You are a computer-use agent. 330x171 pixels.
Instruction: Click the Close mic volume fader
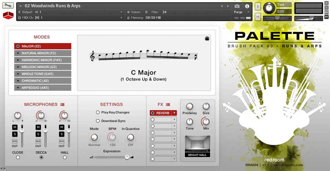tap(22, 130)
